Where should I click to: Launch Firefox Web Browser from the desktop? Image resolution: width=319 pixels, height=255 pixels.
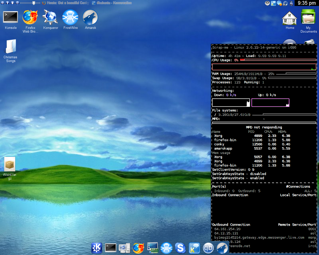30,17
